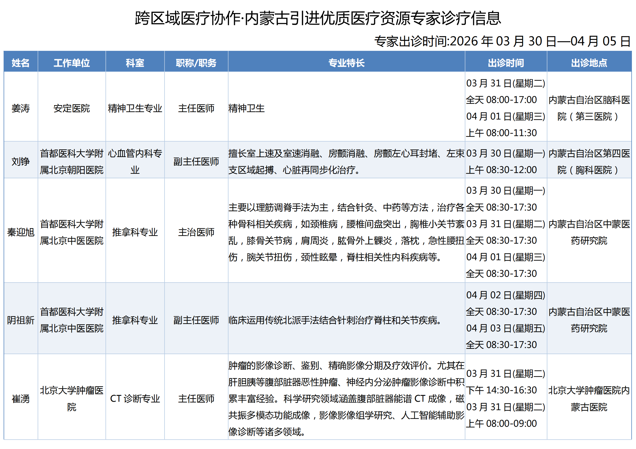Screen dimensions: 636x449
Task: Select the name cell 崔湧
Action: coord(20,399)
